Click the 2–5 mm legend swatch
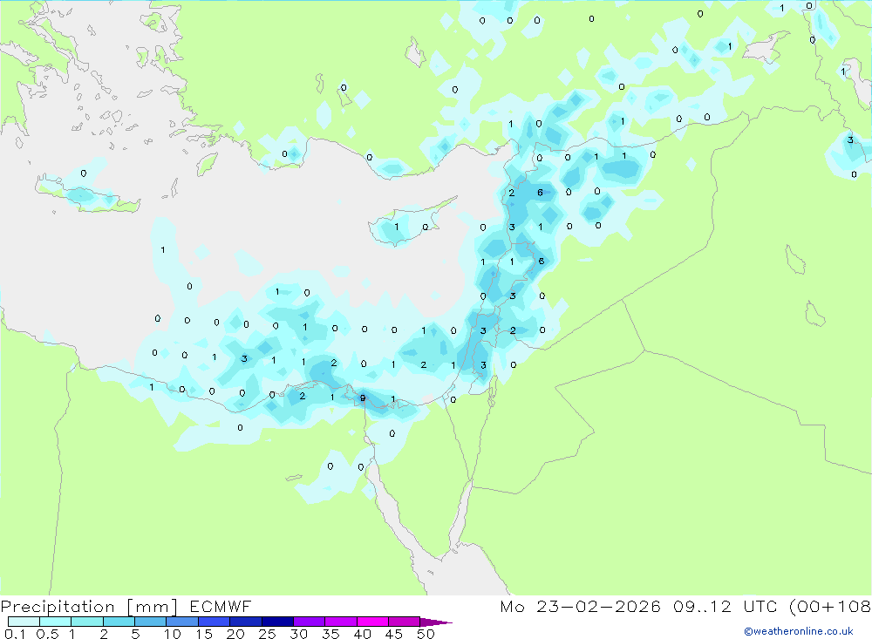Screen dimensions: 872x639 [119, 622]
